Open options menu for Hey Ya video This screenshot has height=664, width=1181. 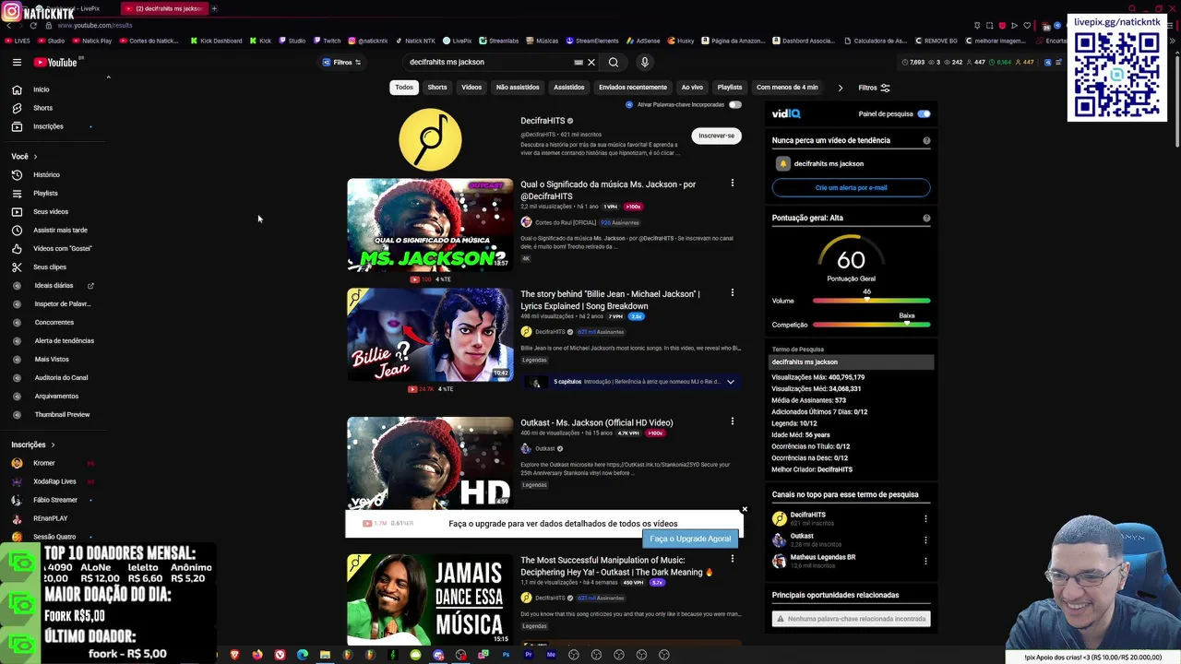(x=733, y=559)
